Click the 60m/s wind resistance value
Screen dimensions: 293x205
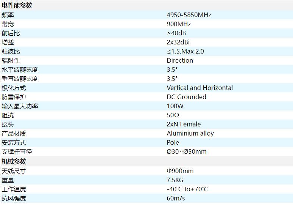(x=176, y=199)
